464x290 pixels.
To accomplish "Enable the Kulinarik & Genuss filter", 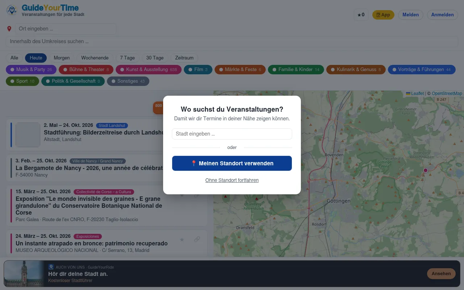I will (356, 70).
